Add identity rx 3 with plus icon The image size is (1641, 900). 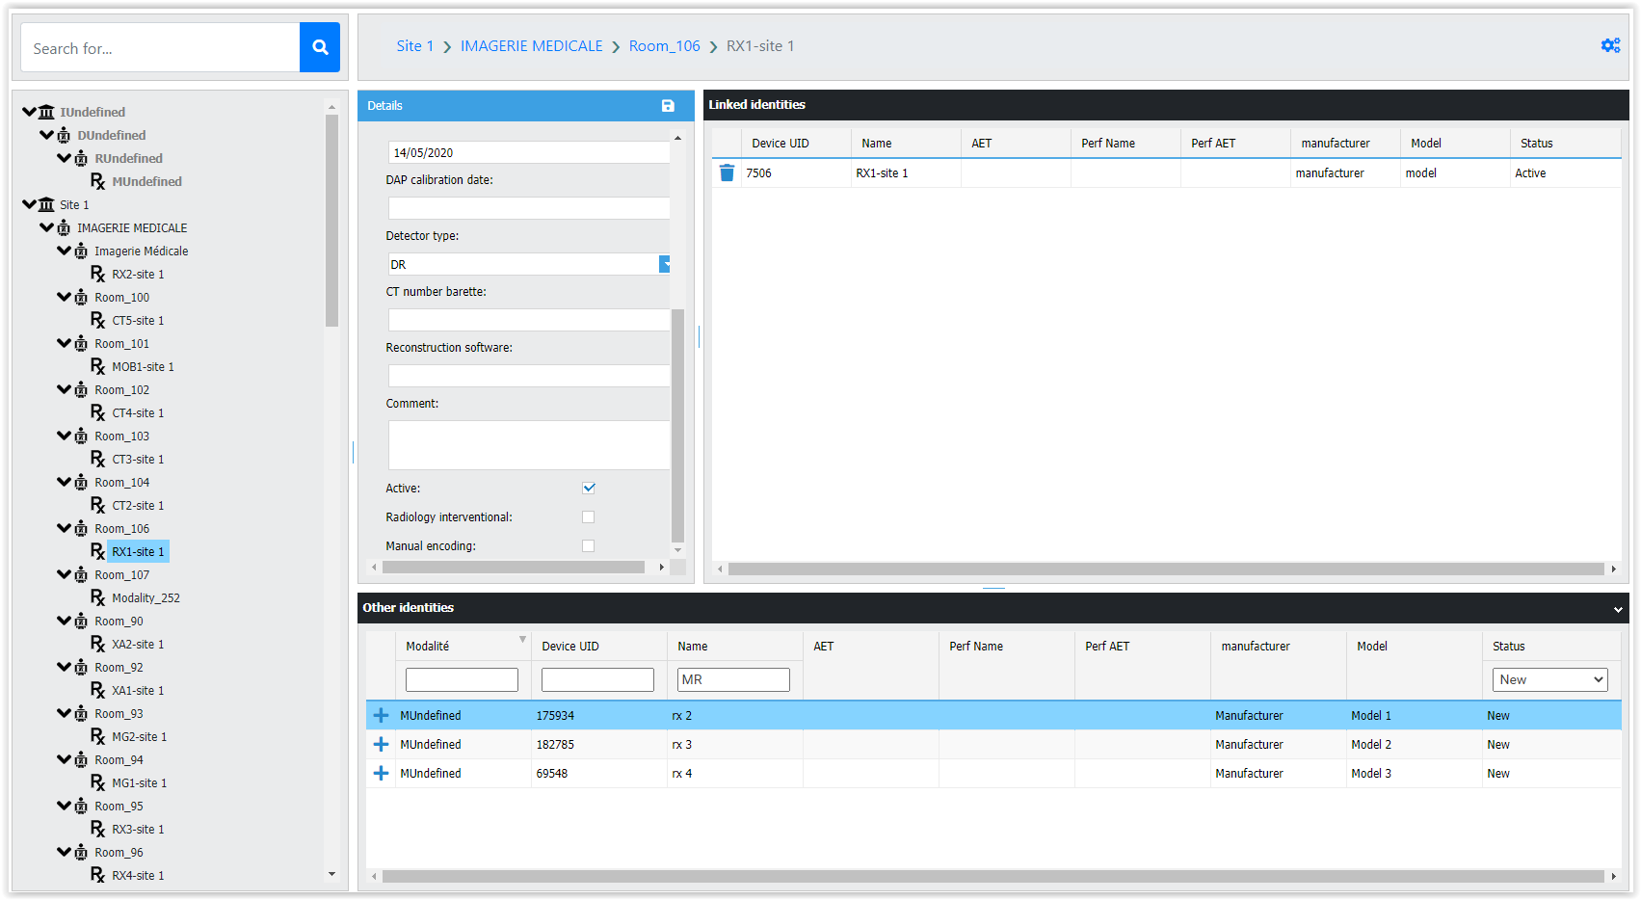(x=381, y=745)
